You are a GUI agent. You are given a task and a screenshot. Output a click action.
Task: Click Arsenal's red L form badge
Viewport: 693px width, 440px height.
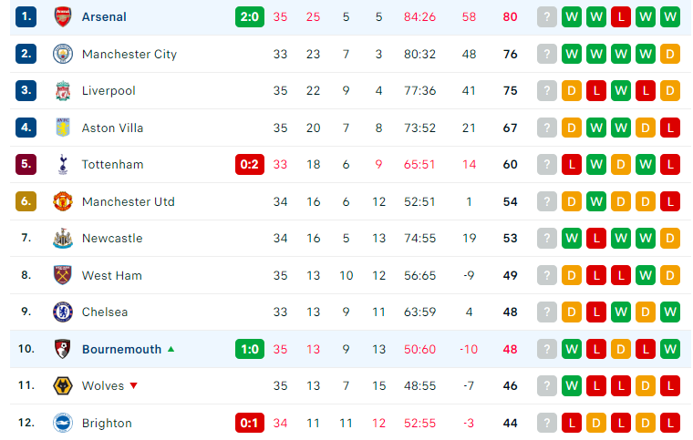pyautogui.click(x=621, y=16)
